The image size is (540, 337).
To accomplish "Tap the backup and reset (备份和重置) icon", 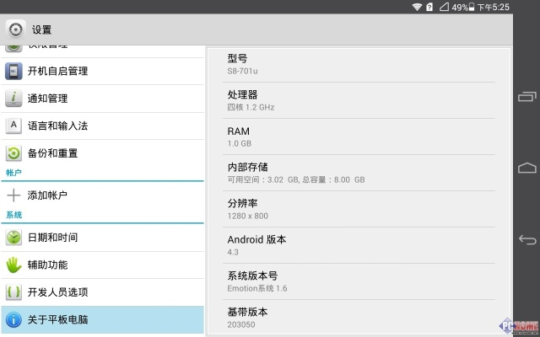I will coord(13,153).
